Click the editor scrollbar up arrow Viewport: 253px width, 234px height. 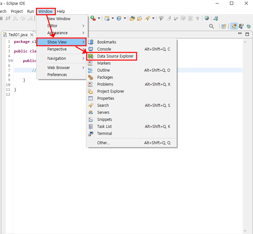pos(245,42)
